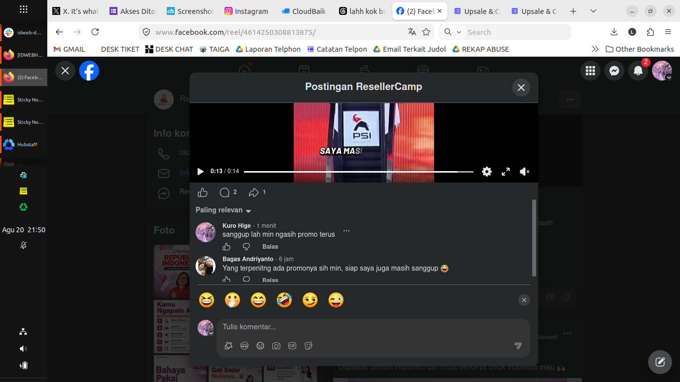Click the Firefox URL address bar
680x382 pixels.
point(279,32)
